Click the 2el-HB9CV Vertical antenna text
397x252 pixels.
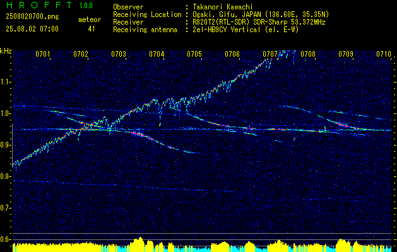(246, 30)
